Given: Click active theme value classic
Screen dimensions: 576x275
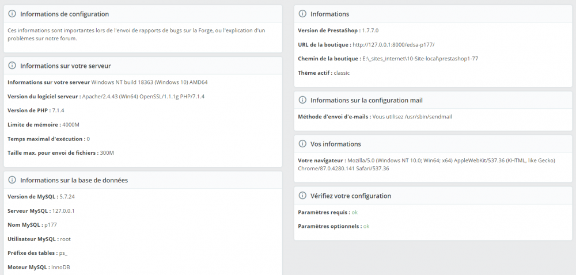Looking at the screenshot, I should coord(342,73).
